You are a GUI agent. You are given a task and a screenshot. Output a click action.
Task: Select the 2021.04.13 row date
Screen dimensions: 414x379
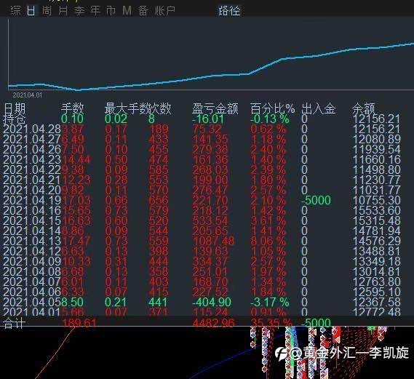coord(32,241)
